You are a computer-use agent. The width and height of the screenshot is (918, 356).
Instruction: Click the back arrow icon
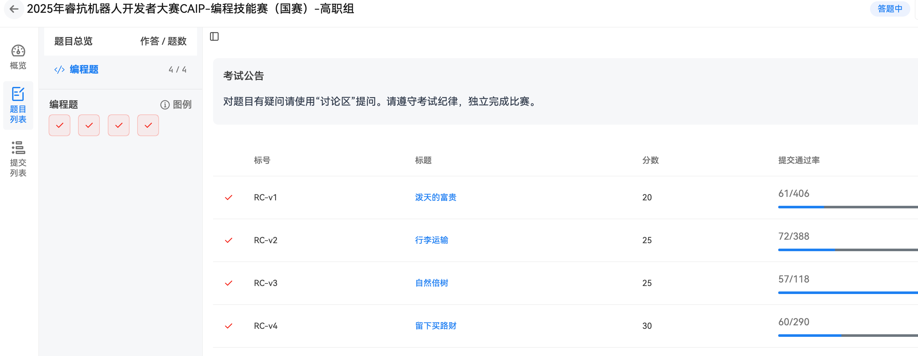(13, 9)
